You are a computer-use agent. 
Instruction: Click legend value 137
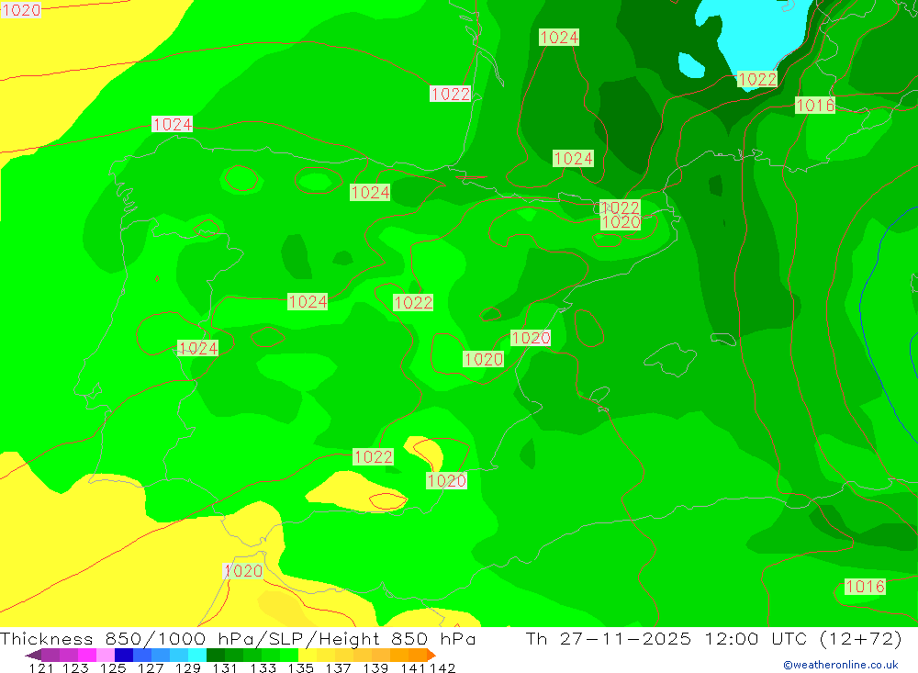[338, 667]
